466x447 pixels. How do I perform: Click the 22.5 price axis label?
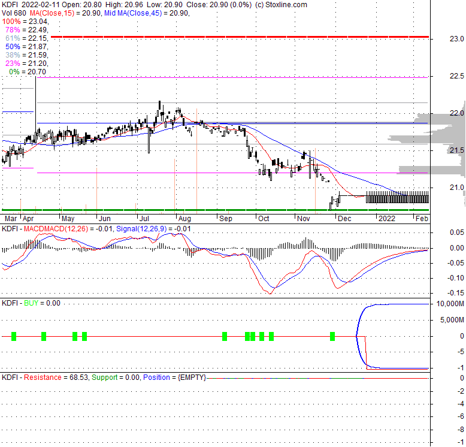tap(457, 76)
